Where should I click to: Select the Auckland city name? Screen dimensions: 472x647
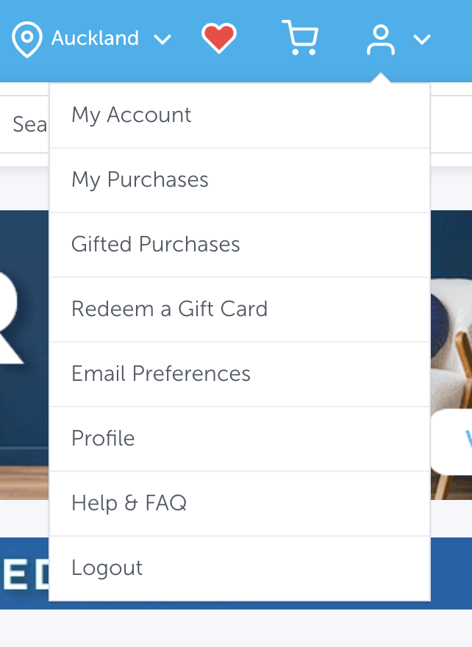(94, 38)
